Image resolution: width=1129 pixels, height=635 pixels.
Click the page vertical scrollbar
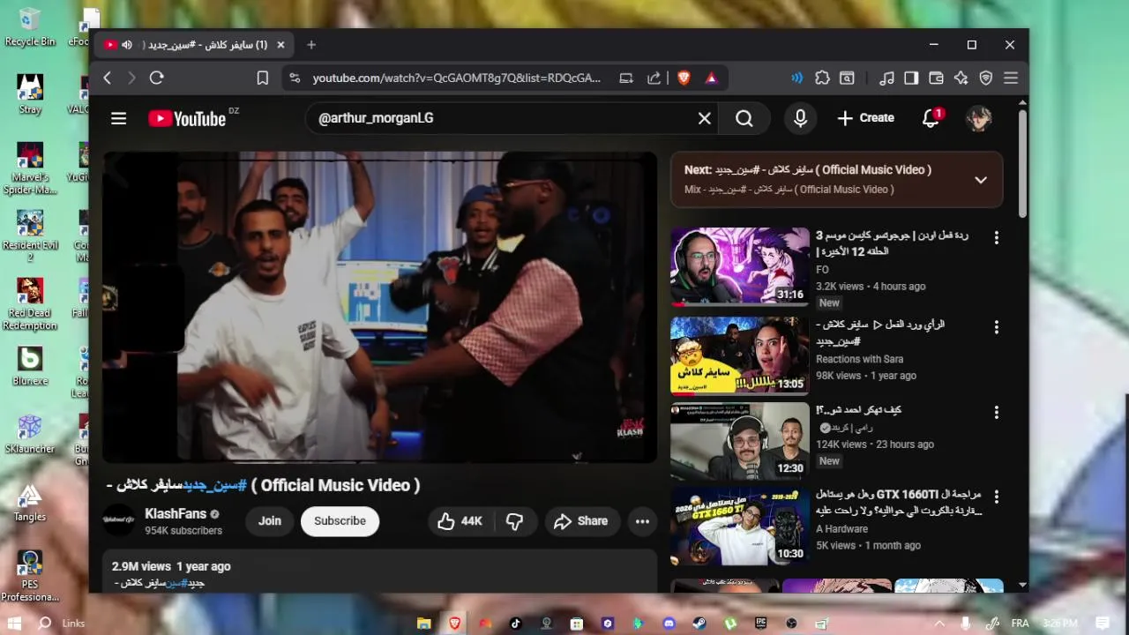[1022, 163]
